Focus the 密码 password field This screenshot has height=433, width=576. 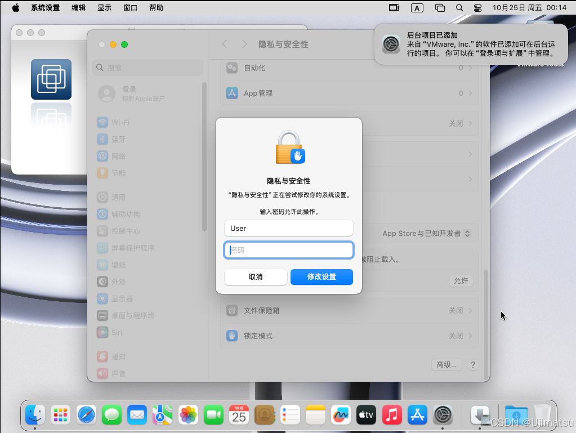point(289,250)
